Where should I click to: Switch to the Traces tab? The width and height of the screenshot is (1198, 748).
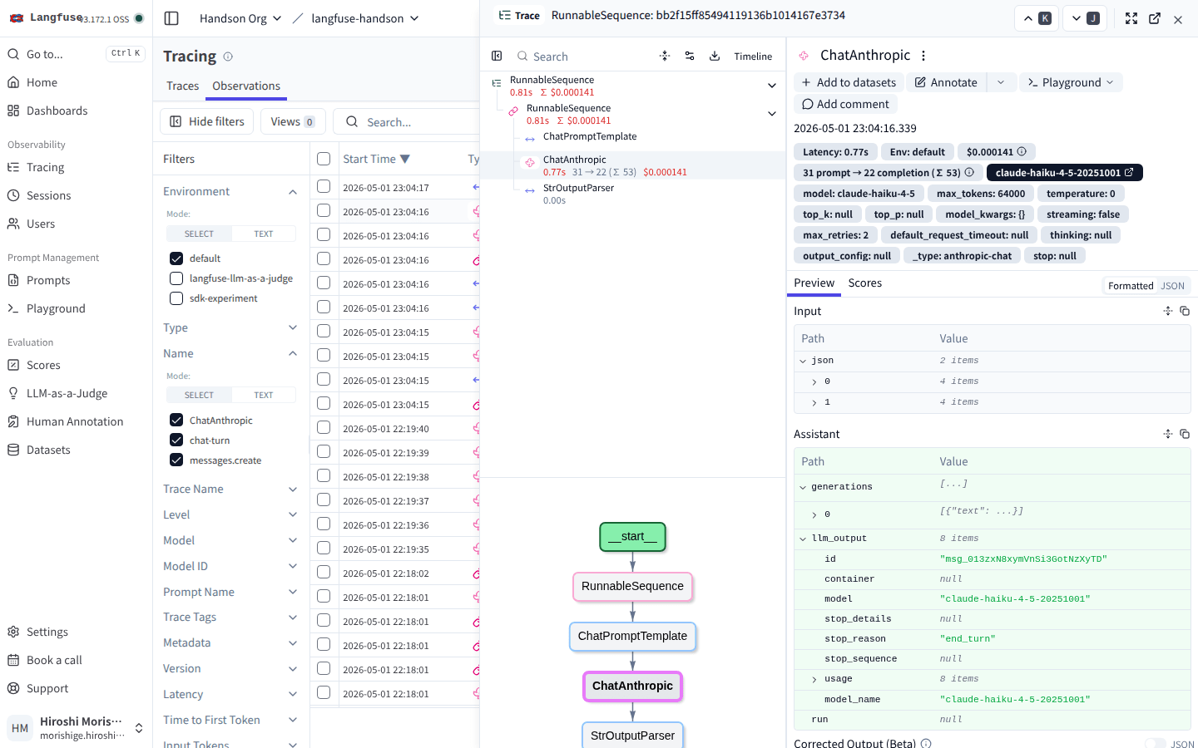tap(182, 86)
